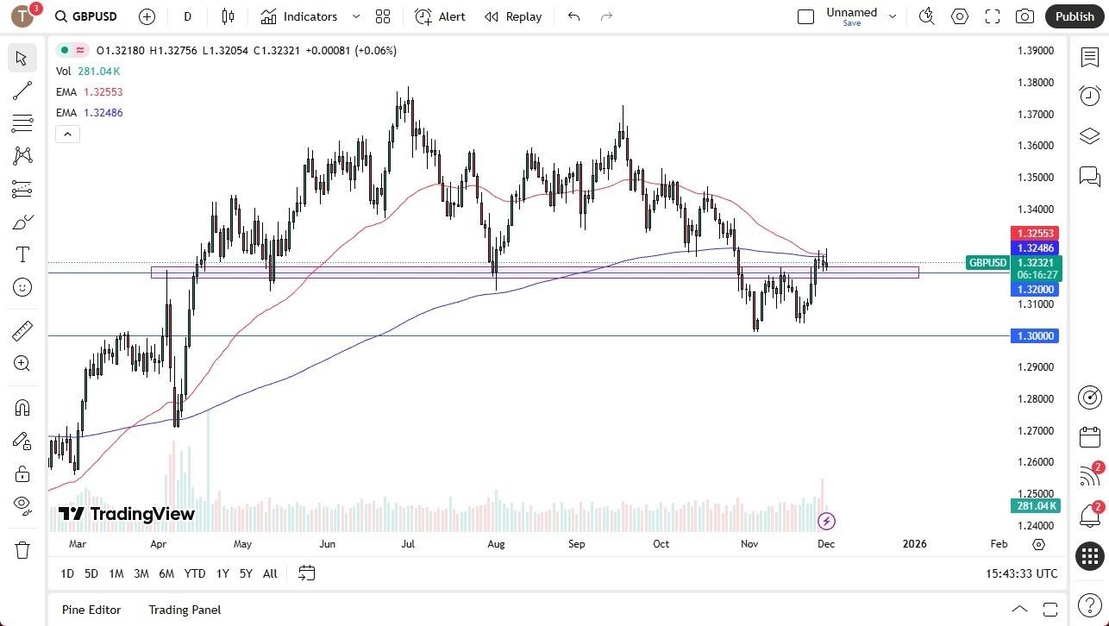Image resolution: width=1109 pixels, height=626 pixels.
Task: Delete drawings with the trash icon
Action: [x=22, y=549]
